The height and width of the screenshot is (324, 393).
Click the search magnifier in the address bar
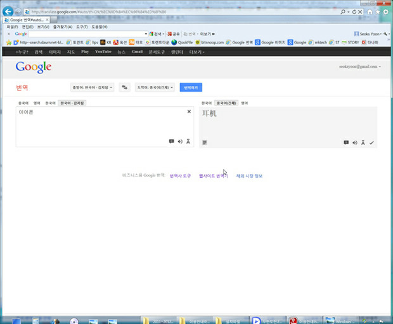[x=343, y=12]
